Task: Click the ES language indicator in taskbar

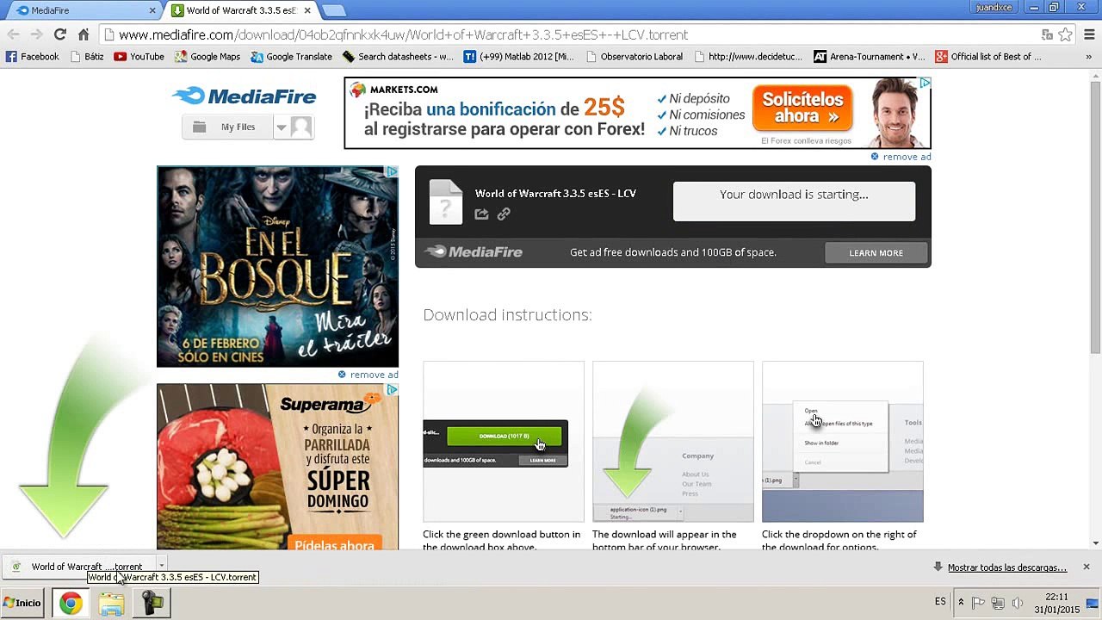Action: [x=940, y=602]
